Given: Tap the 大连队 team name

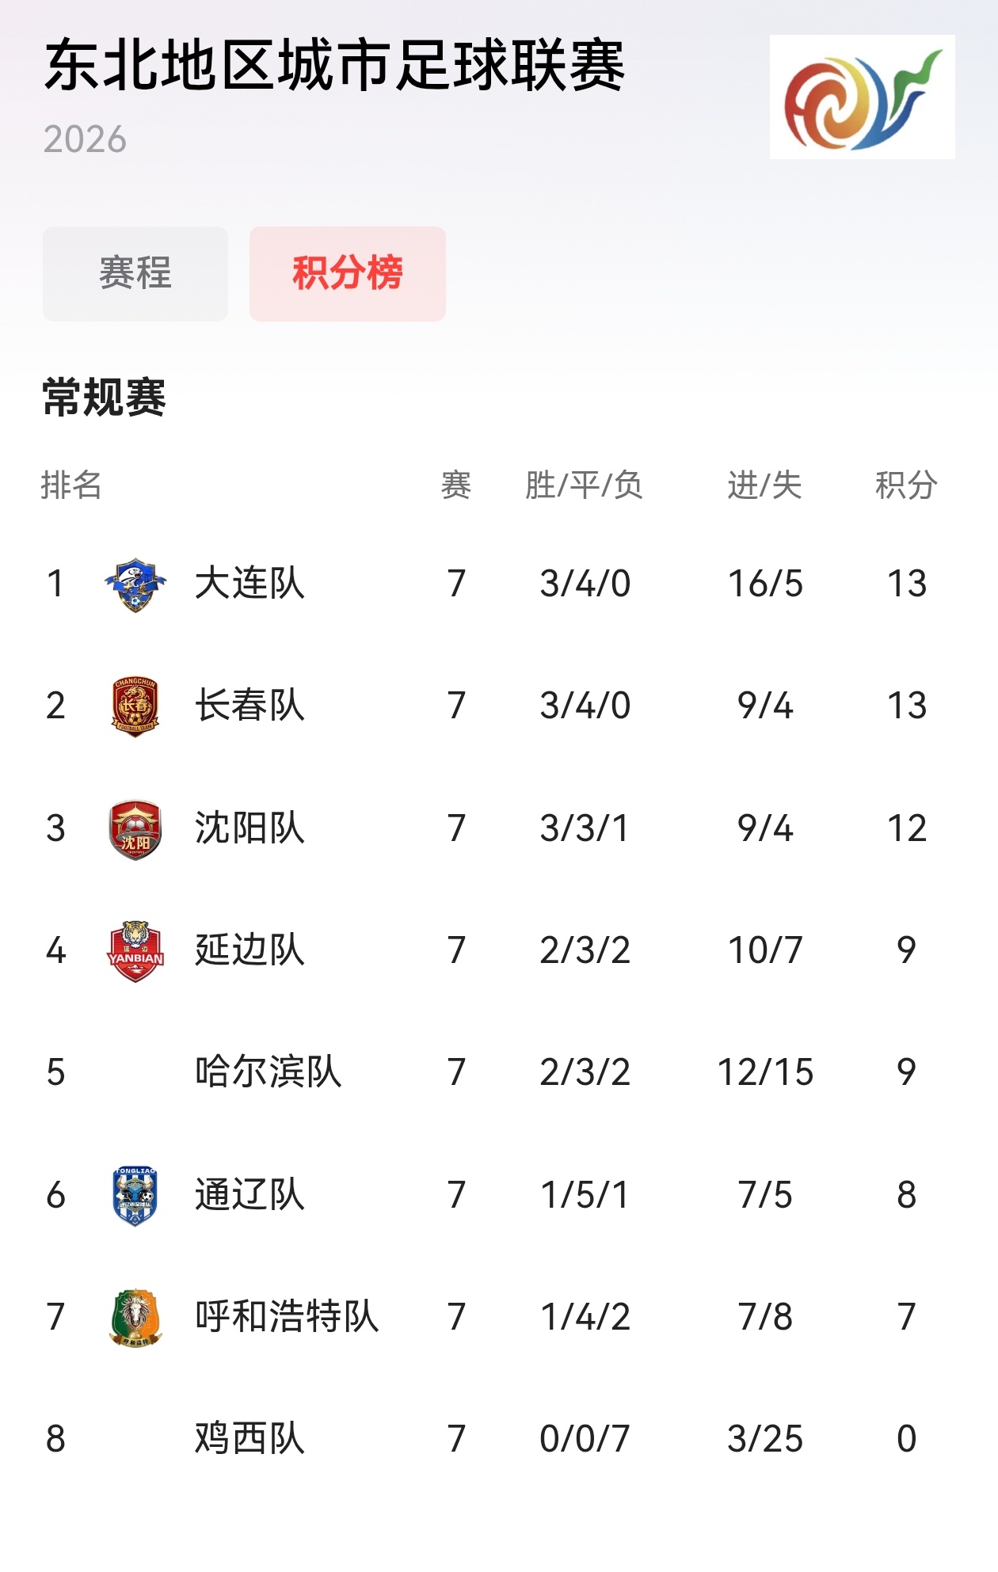Looking at the screenshot, I should pos(250,584).
